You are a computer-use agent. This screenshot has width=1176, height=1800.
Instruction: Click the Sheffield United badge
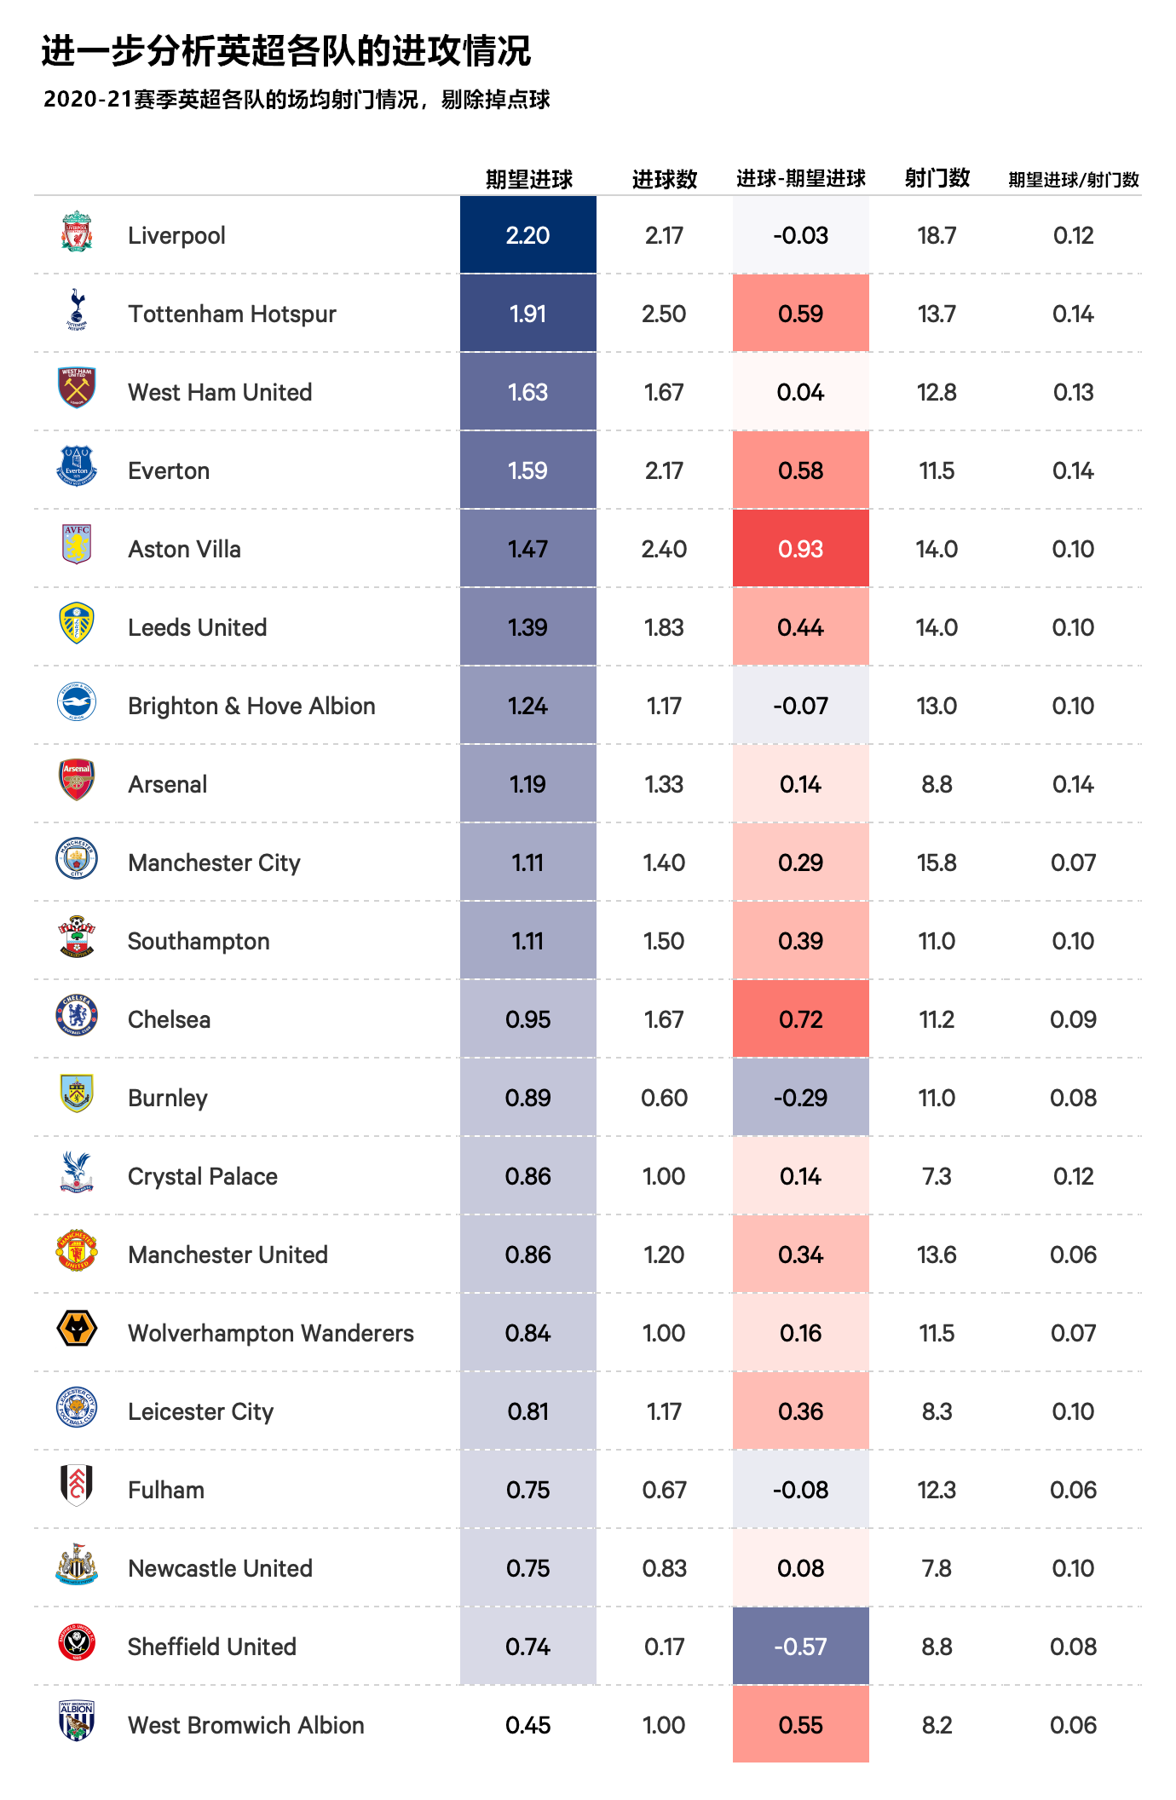pos(77,1642)
